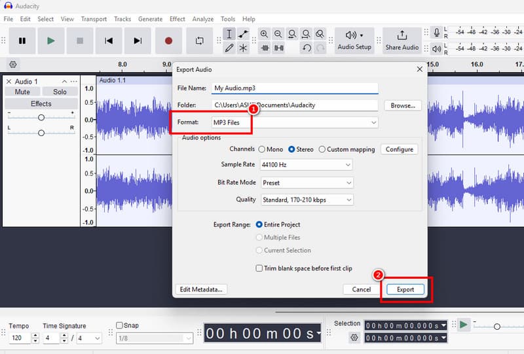This screenshot has height=354, width=524.
Task: Click the Browse... button
Action: click(403, 105)
